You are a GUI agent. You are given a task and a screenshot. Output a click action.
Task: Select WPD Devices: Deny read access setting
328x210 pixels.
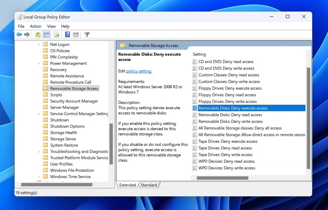[x=226, y=161]
